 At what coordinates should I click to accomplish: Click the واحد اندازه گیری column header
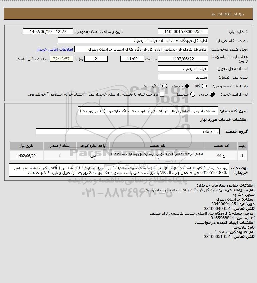click(93, 146)
